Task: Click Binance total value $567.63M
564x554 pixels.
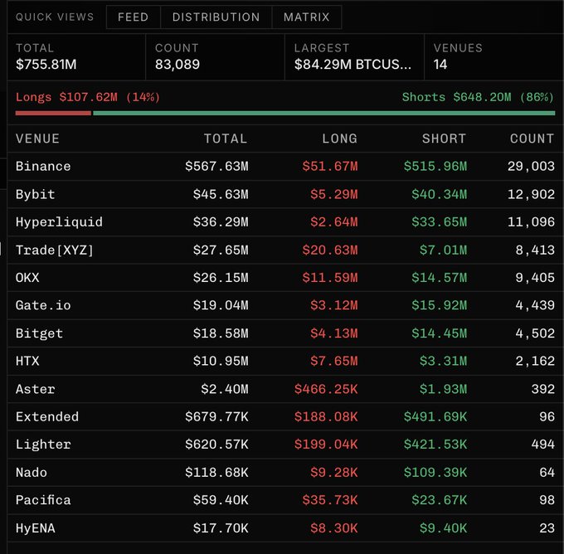Action: point(216,166)
